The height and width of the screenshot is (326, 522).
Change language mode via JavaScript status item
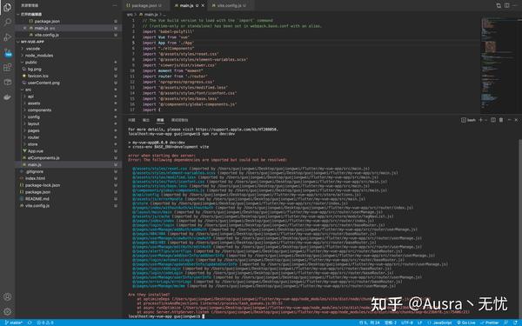point(439,323)
